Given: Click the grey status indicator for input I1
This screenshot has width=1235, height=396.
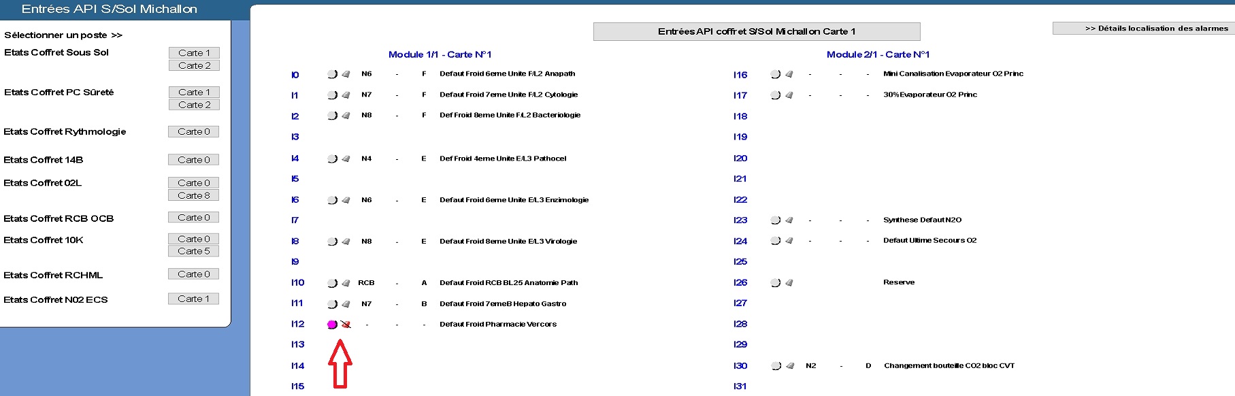Looking at the screenshot, I should tap(332, 95).
